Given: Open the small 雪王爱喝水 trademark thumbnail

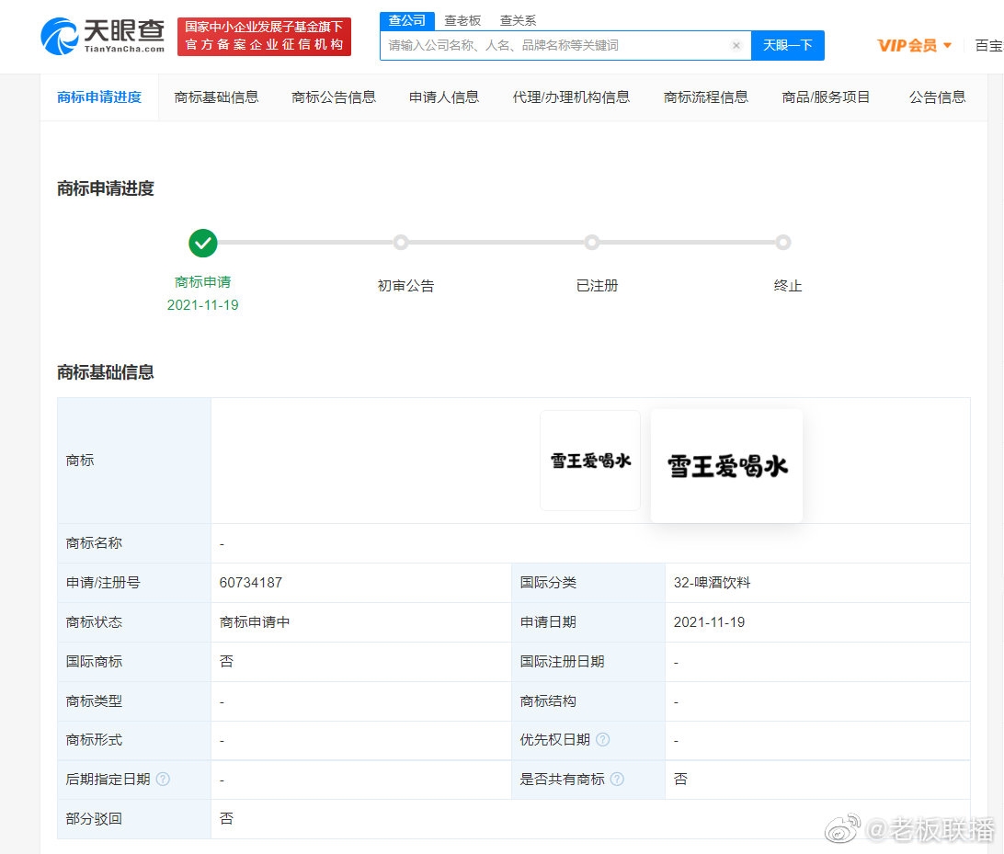Looking at the screenshot, I should (x=590, y=461).
